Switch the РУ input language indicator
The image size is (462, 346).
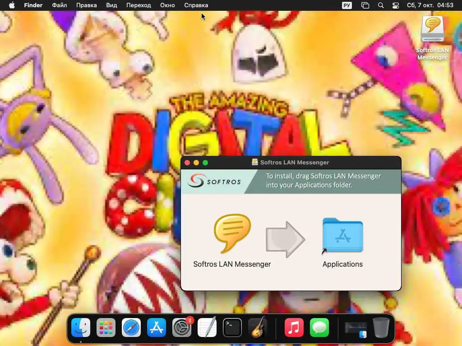tap(347, 5)
